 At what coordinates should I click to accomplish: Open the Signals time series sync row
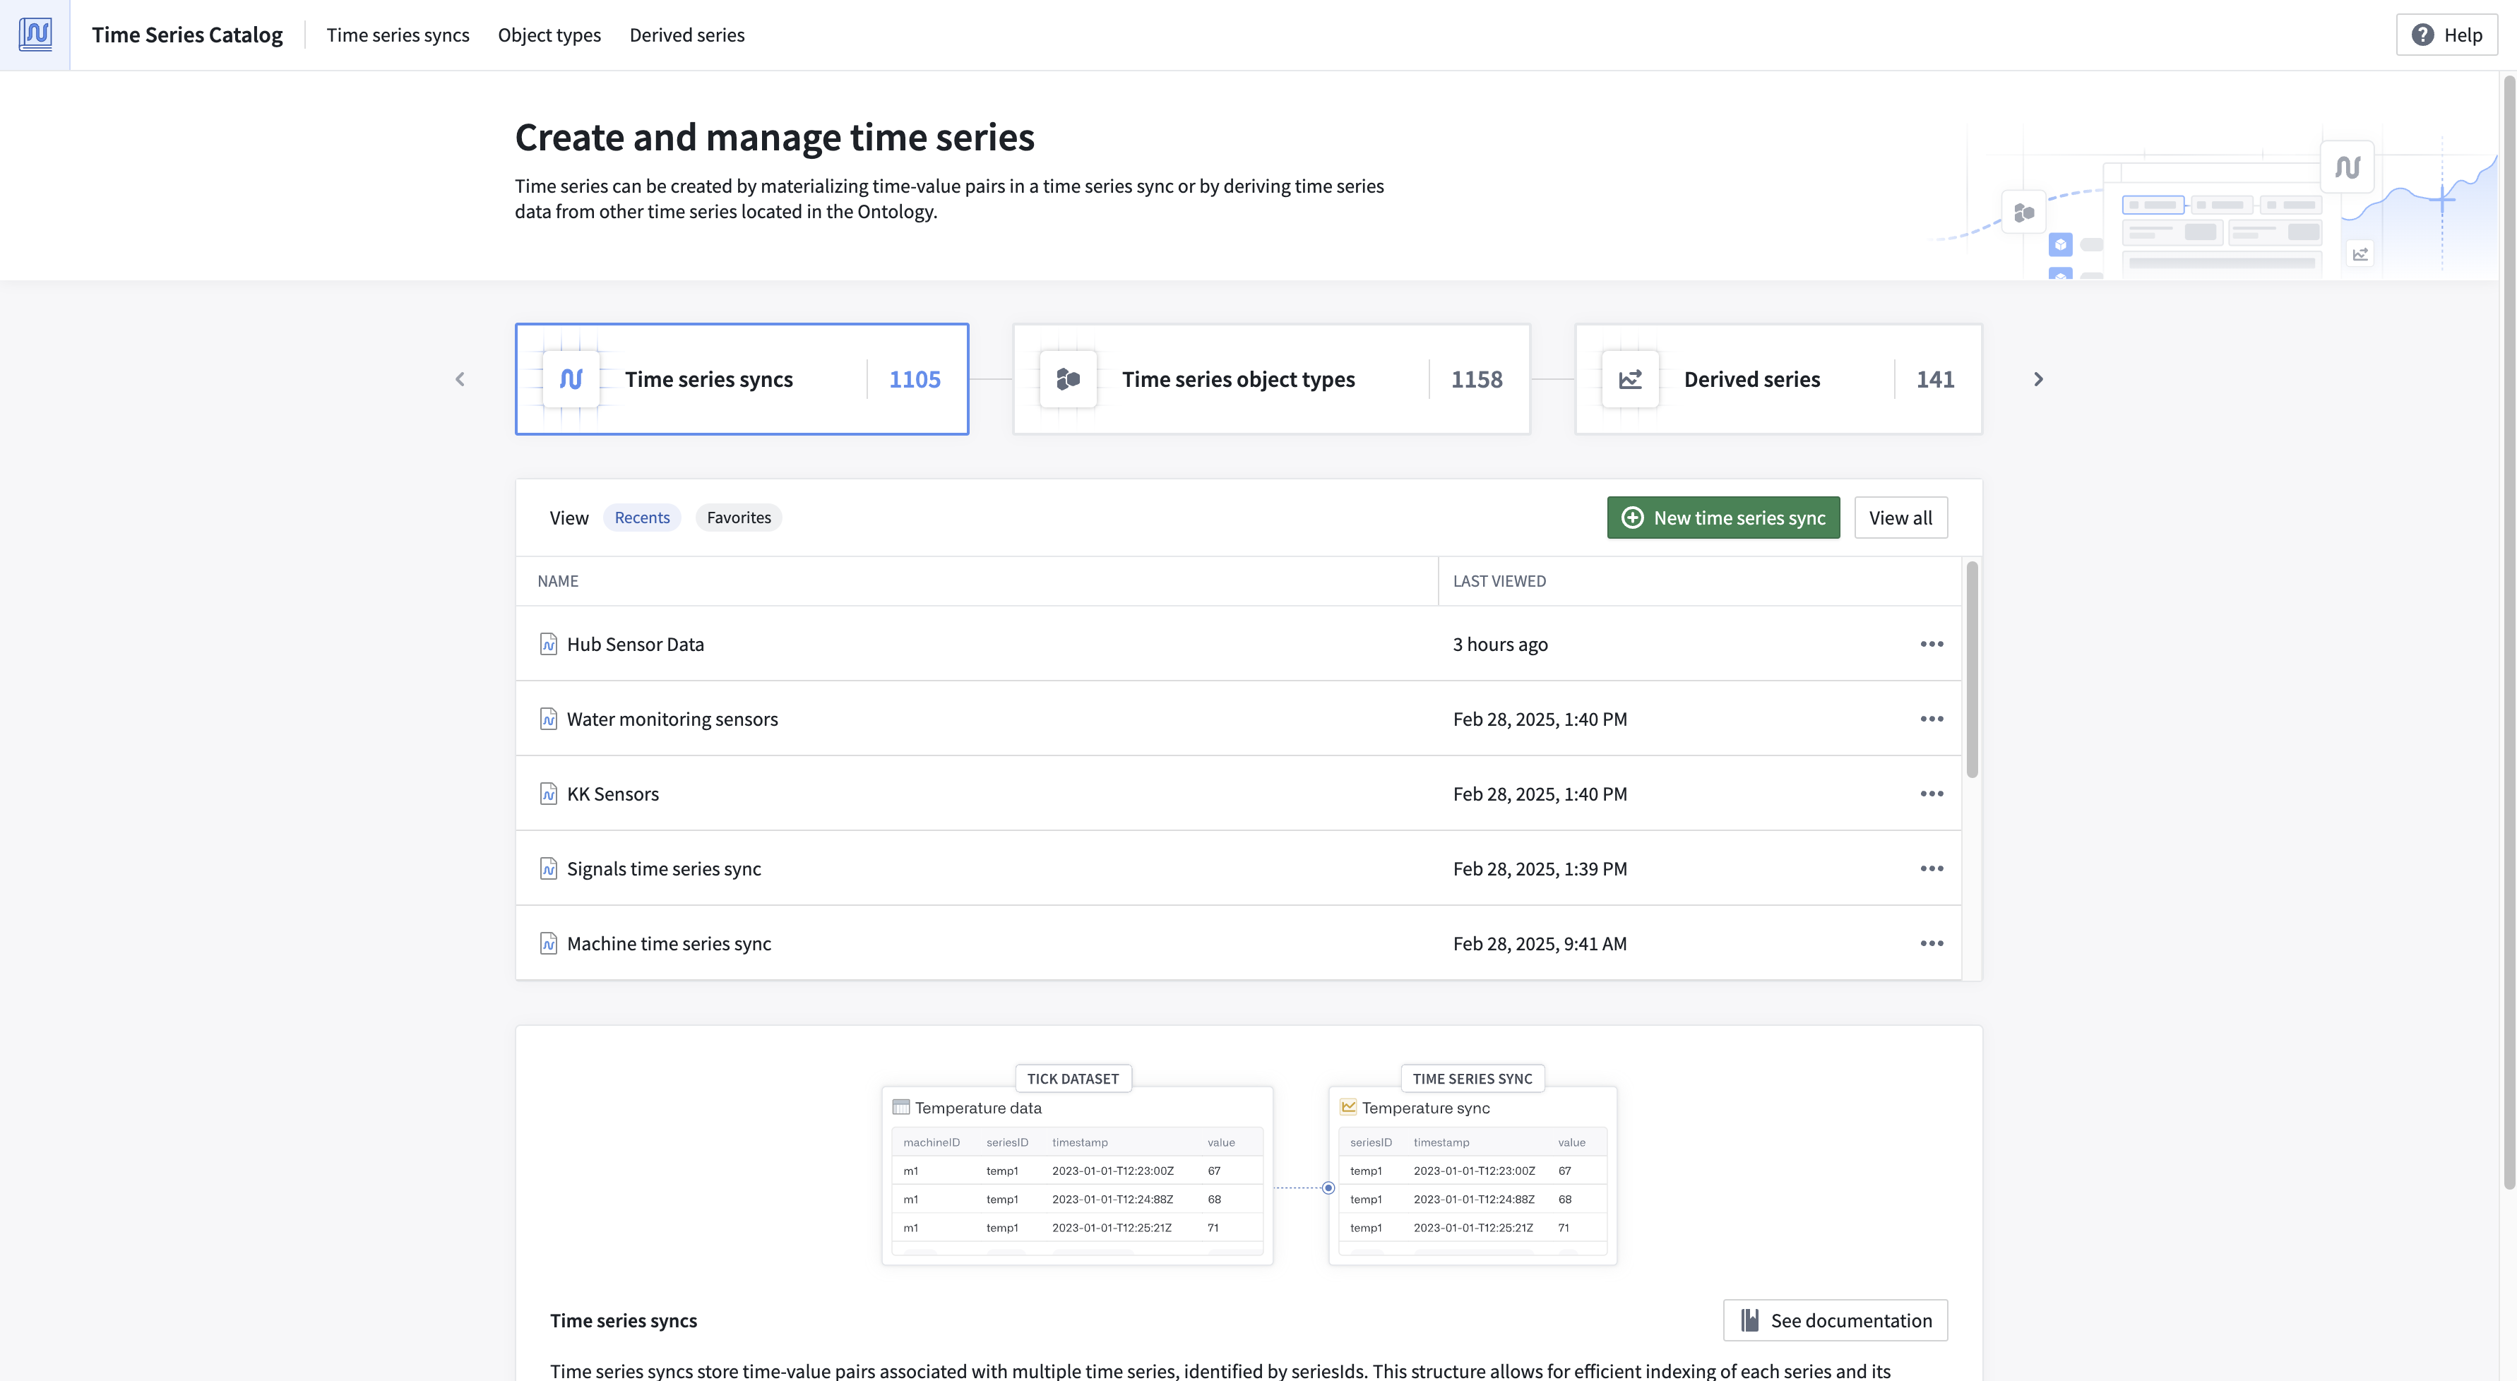1238,868
